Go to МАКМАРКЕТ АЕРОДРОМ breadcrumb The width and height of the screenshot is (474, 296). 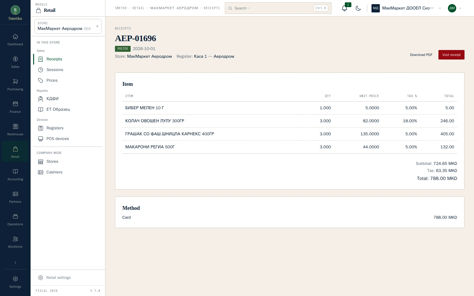[x=174, y=8]
